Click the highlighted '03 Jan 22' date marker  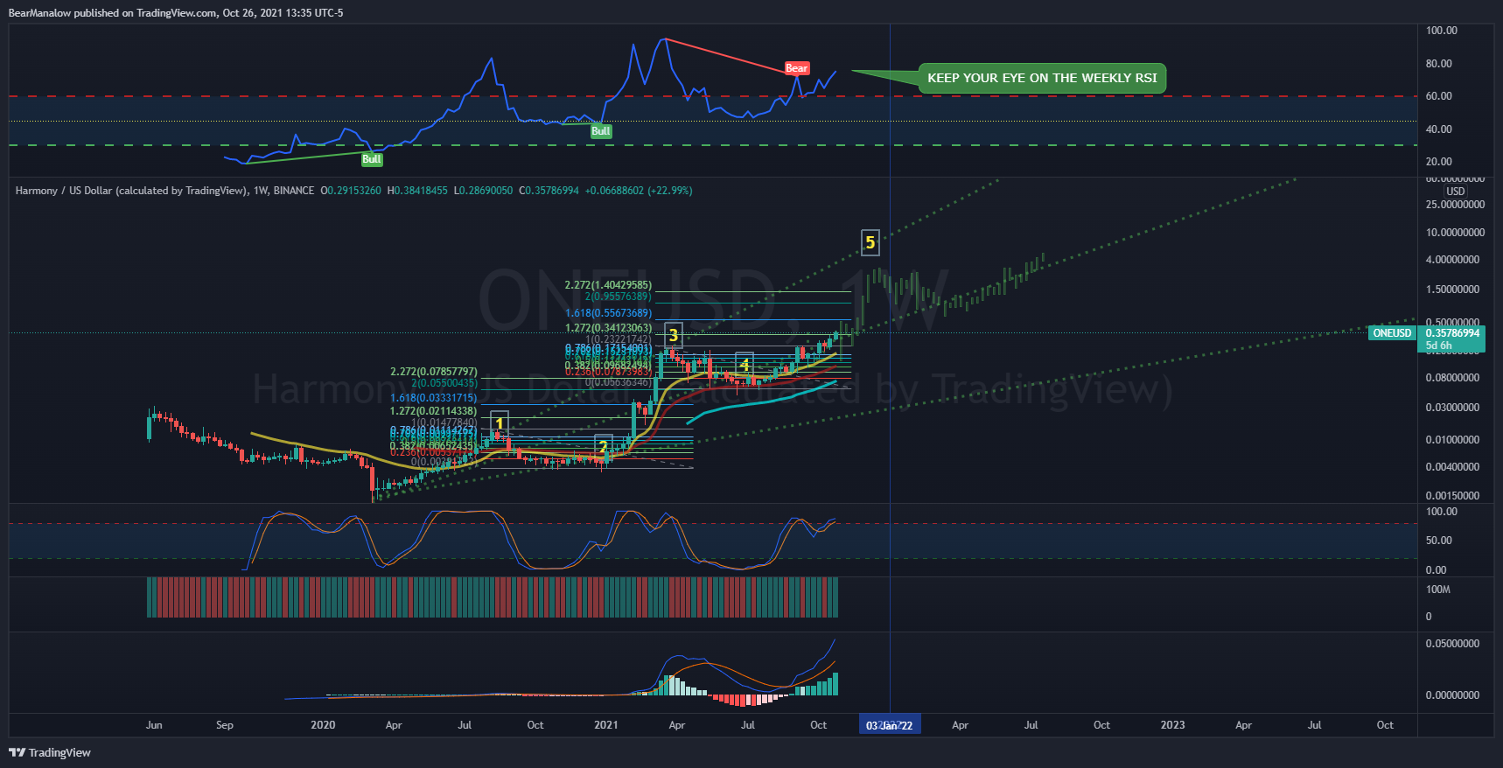click(x=889, y=725)
